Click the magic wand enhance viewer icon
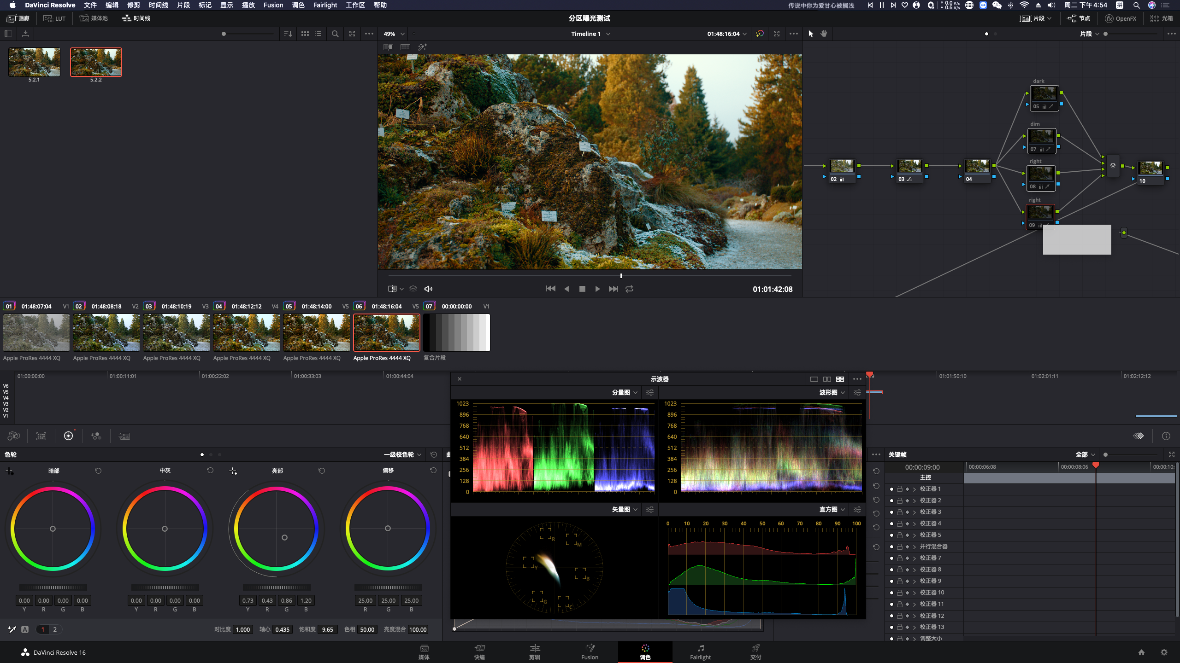 (422, 47)
